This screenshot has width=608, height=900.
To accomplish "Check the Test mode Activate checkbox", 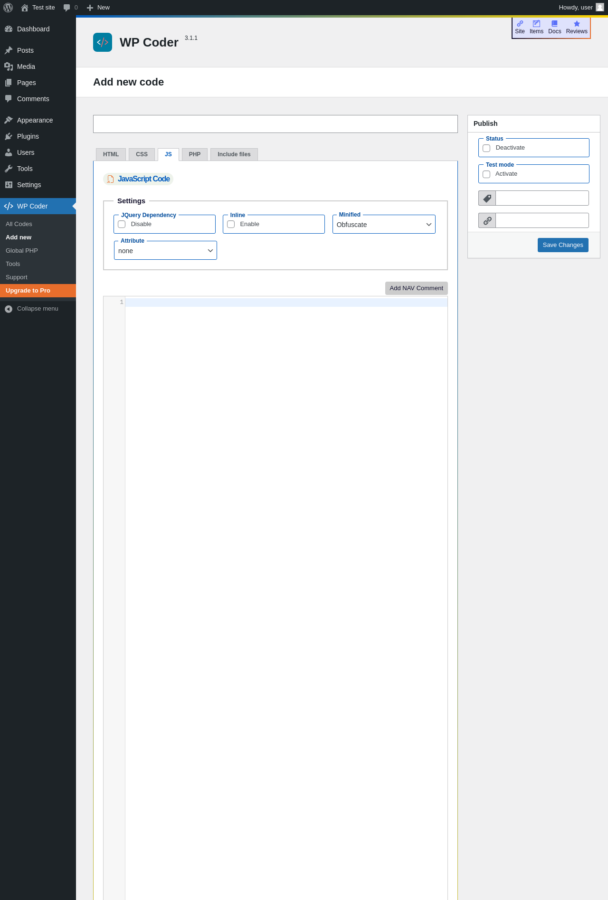I will (x=486, y=174).
